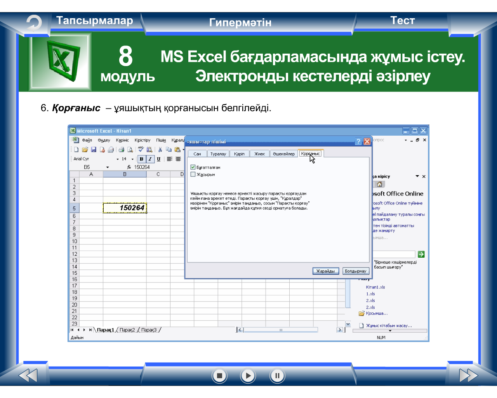Click the Paste clipboard icon
This screenshot has width=497, height=398.
click(177, 150)
